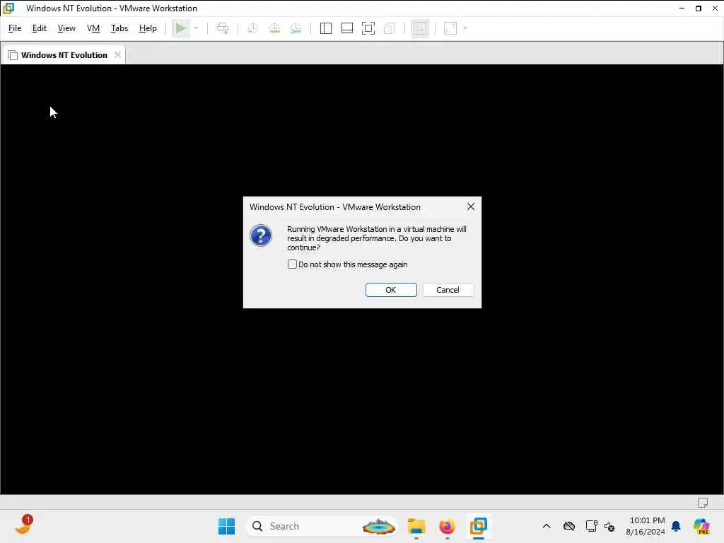Close the VMware Workstation window
Screen dimensions: 724x543
point(715,8)
